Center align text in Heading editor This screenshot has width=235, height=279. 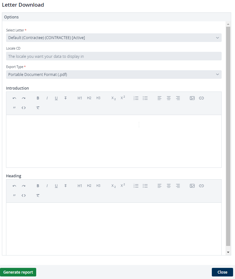point(169,186)
